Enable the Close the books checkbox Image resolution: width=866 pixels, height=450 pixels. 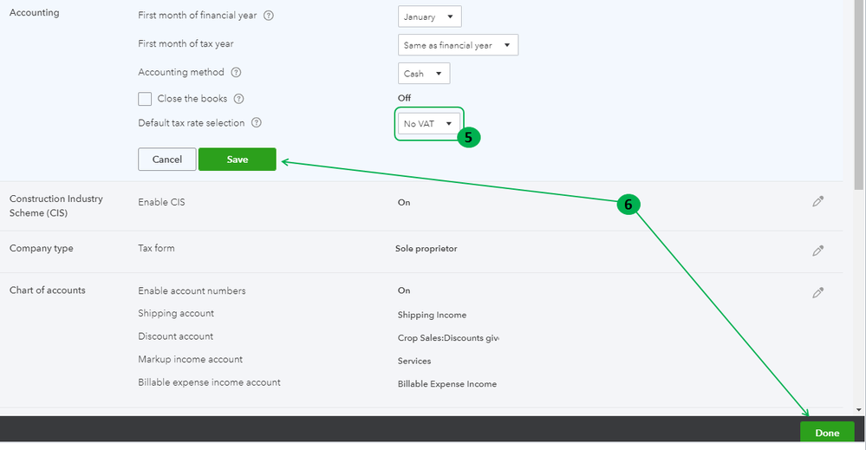[145, 99]
